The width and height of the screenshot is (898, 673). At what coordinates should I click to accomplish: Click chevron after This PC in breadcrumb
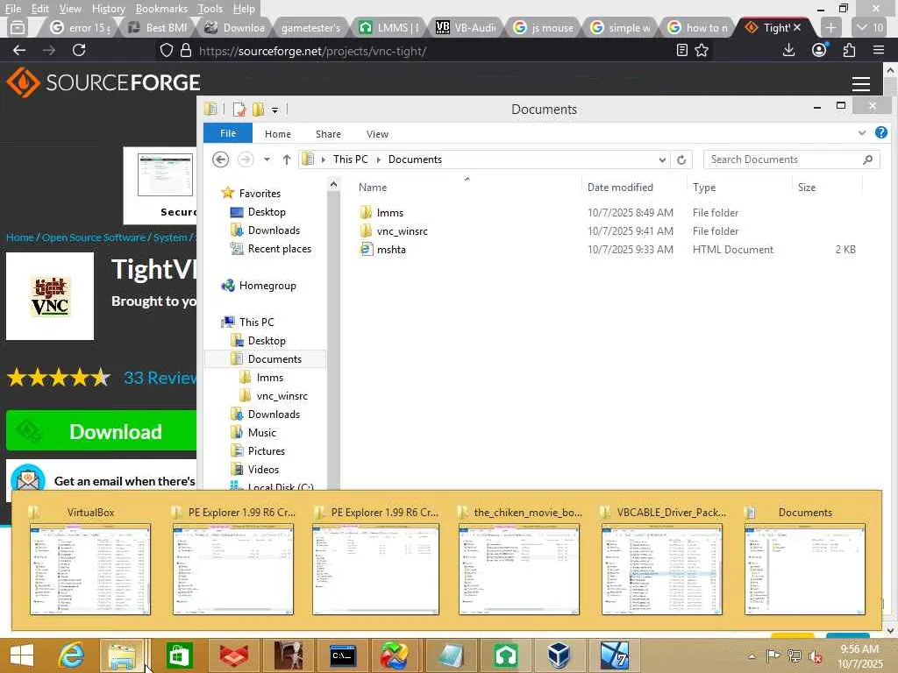click(x=379, y=159)
